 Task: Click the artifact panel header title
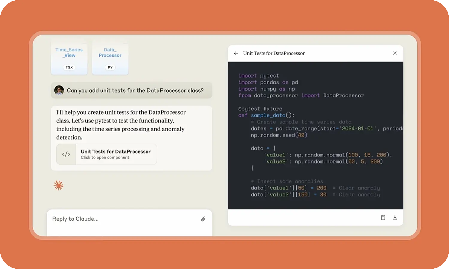tap(274, 54)
